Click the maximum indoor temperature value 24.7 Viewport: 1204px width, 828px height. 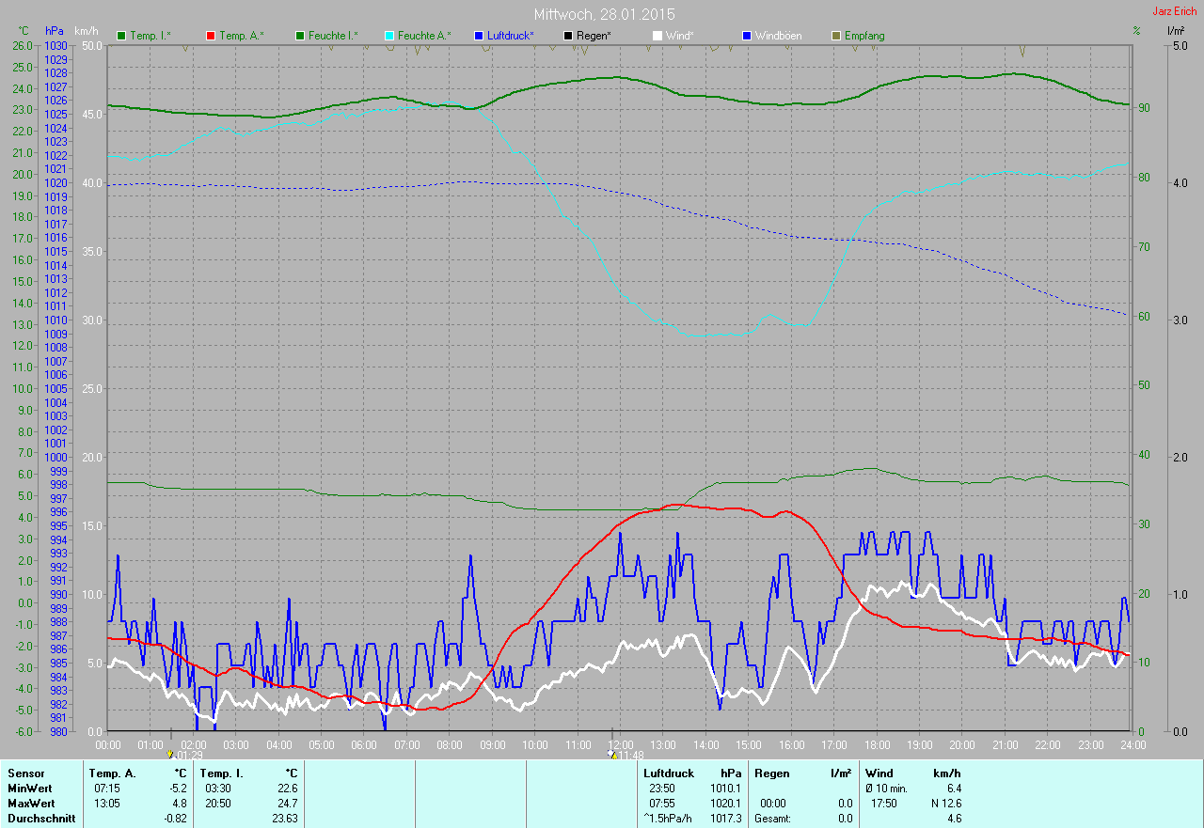(288, 804)
